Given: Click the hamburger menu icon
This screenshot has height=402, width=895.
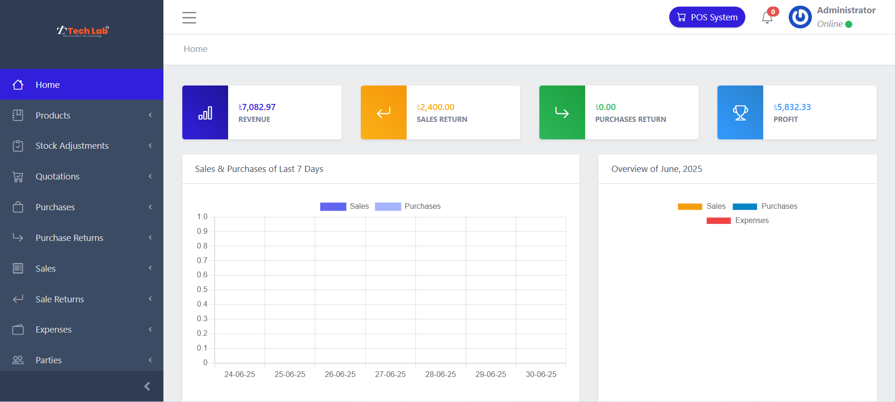Looking at the screenshot, I should tap(189, 17).
